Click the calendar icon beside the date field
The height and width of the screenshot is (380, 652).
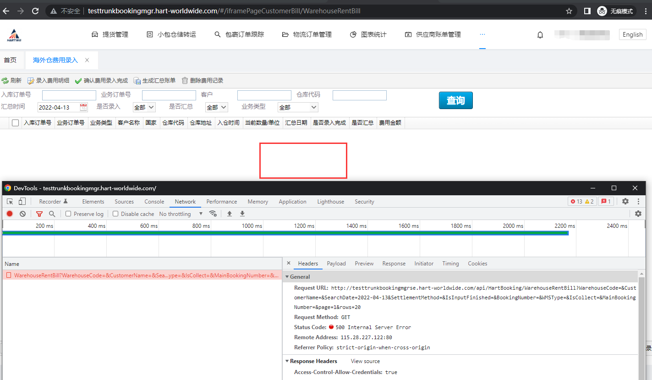[83, 107]
